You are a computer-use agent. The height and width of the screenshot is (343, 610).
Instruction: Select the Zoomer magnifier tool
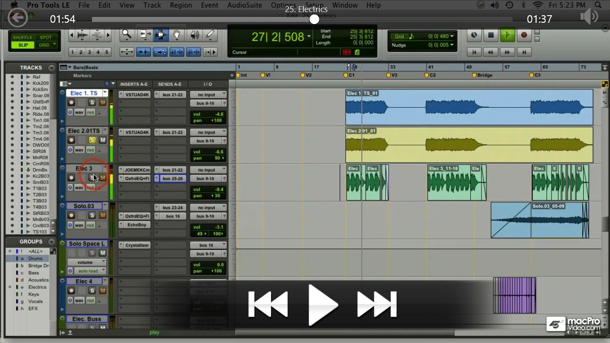coord(127,34)
